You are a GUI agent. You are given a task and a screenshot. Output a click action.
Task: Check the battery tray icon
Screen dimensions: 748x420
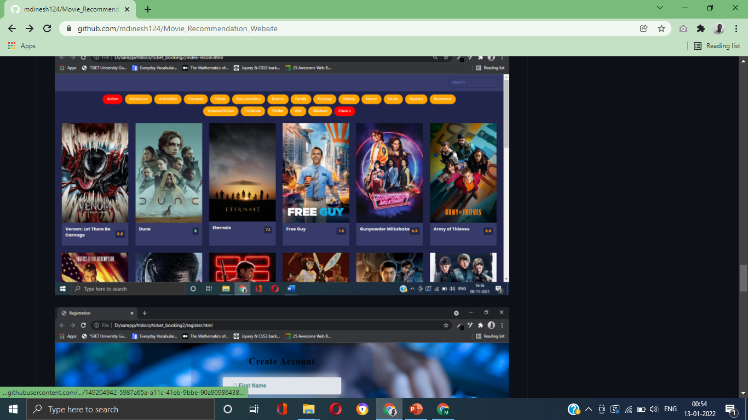tap(641, 409)
